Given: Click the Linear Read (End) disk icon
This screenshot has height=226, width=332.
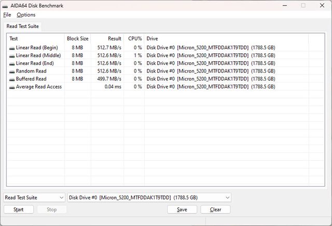Looking at the screenshot, I should click(12, 64).
